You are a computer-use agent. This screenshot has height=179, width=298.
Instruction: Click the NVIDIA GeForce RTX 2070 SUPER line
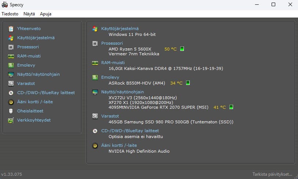click(158, 107)
